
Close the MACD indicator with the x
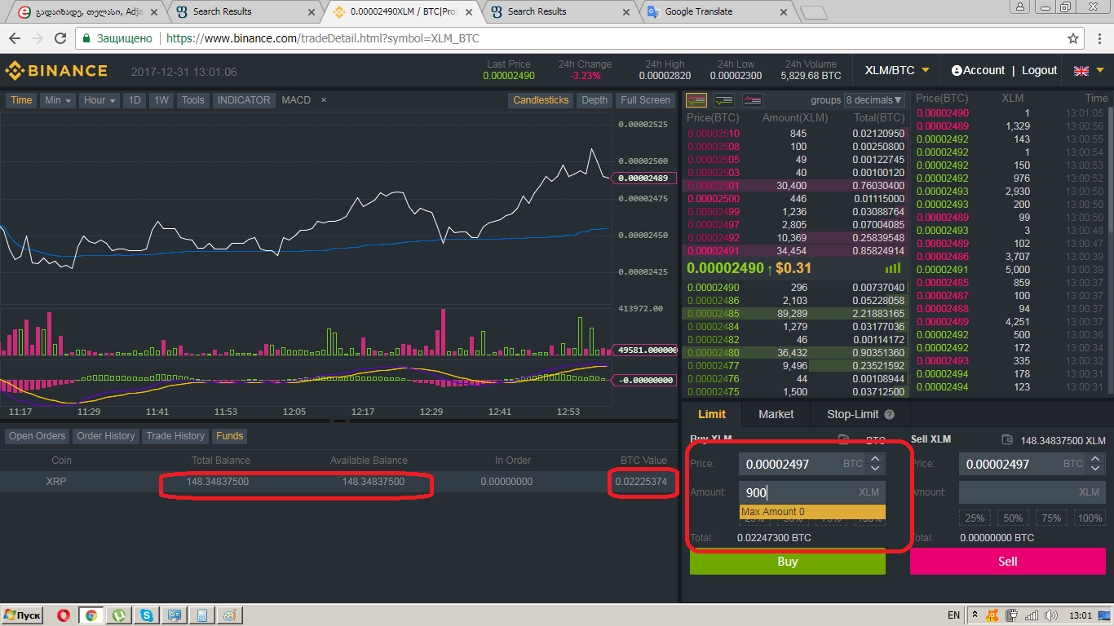(x=324, y=100)
